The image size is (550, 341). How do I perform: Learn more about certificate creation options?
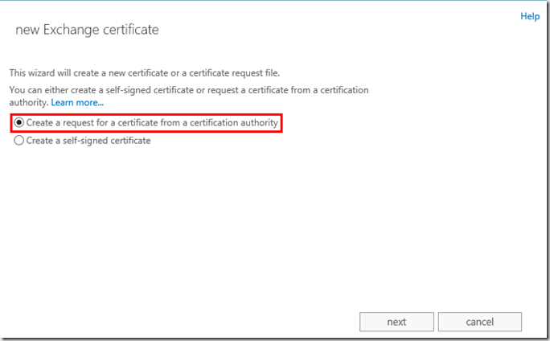coord(77,103)
